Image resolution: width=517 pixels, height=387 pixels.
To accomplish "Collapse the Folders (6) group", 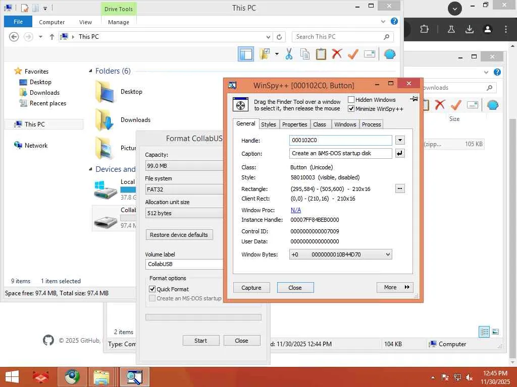I will point(90,71).
